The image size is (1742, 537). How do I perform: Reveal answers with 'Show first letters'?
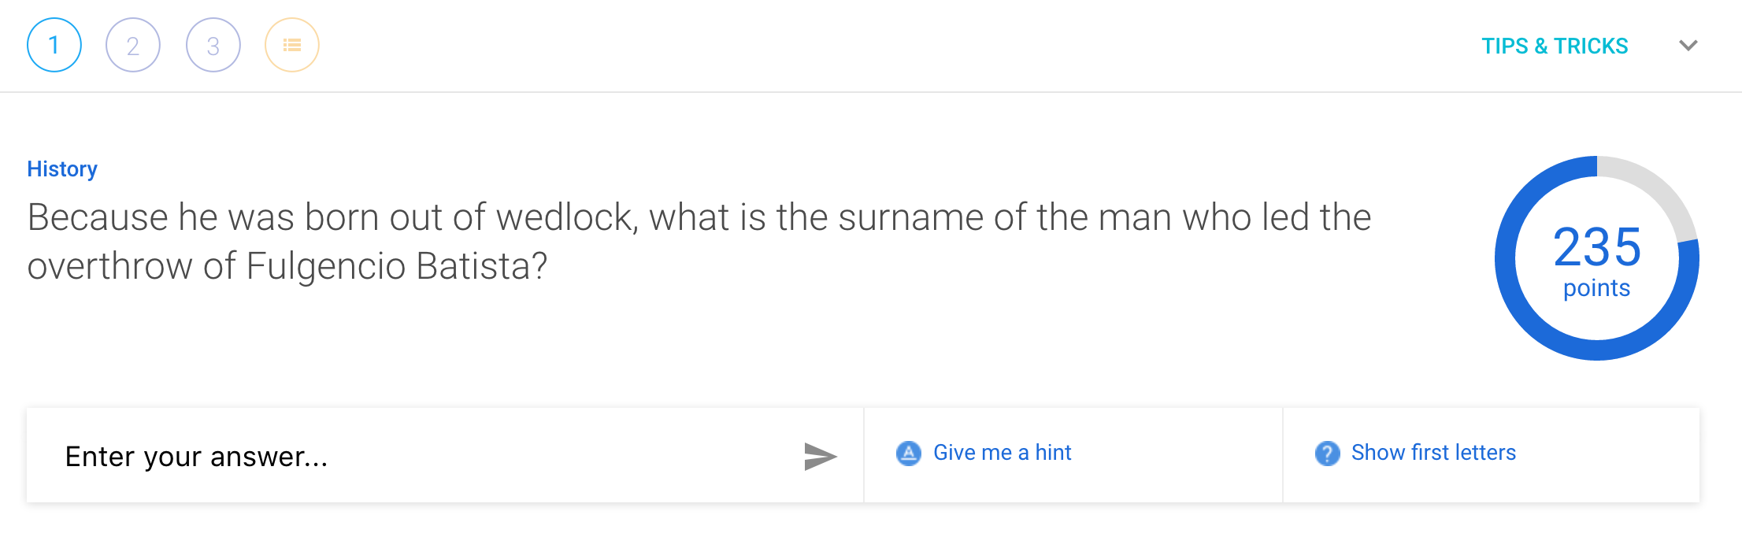1433,453
